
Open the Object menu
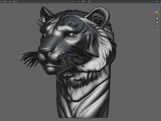(x=15, y=2)
